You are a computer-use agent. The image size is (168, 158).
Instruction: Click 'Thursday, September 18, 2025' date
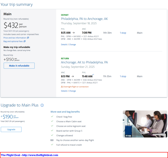pyautogui.click(x=79, y=23)
